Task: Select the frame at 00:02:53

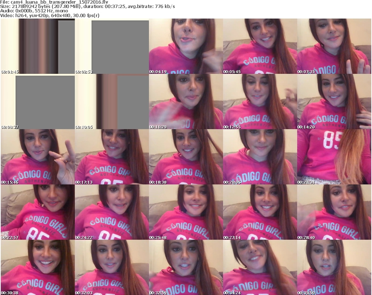Action: click(x=112, y=46)
